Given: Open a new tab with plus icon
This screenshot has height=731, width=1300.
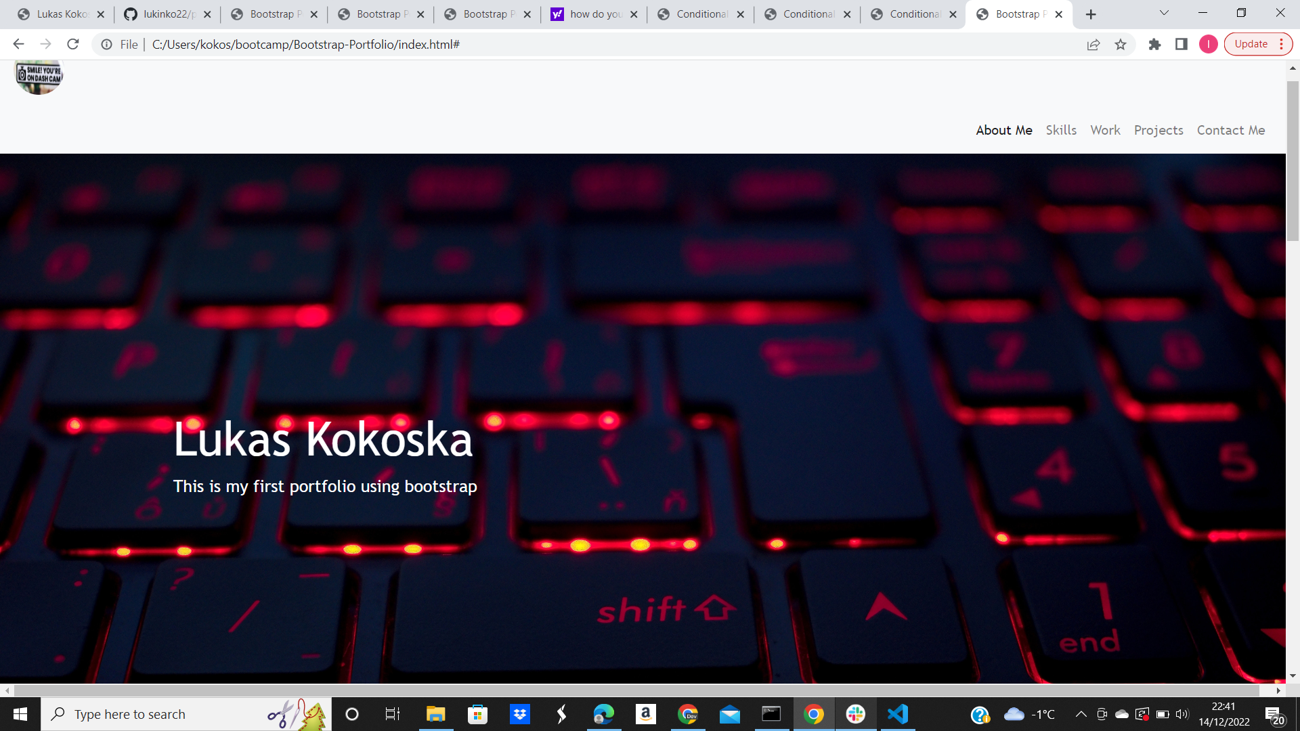Looking at the screenshot, I should click(x=1091, y=14).
